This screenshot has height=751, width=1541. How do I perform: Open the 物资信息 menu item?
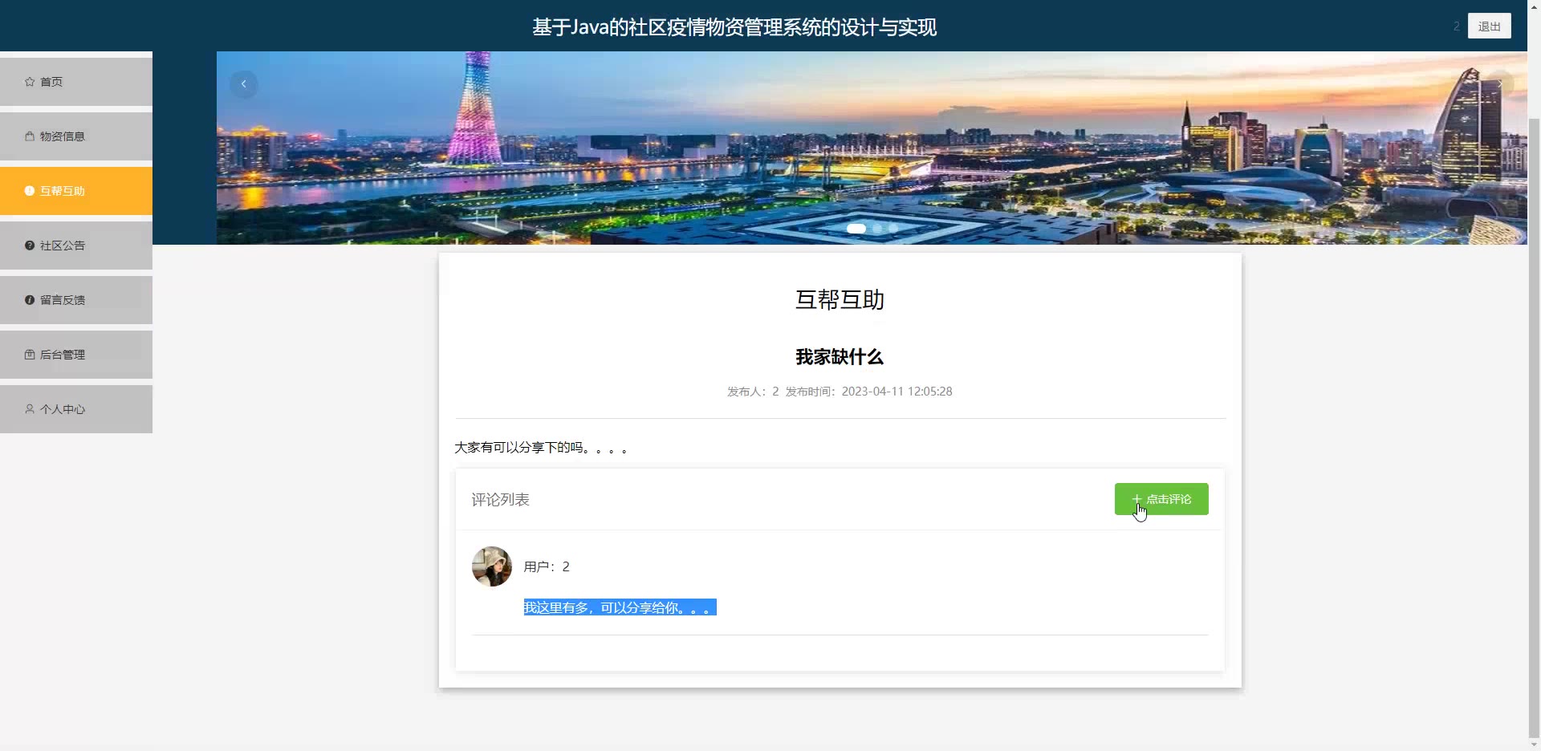point(76,136)
